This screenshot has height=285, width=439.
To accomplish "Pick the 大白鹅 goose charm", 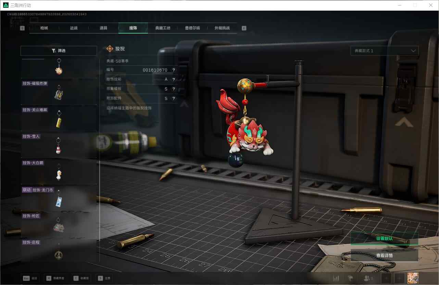I will [x=59, y=172].
